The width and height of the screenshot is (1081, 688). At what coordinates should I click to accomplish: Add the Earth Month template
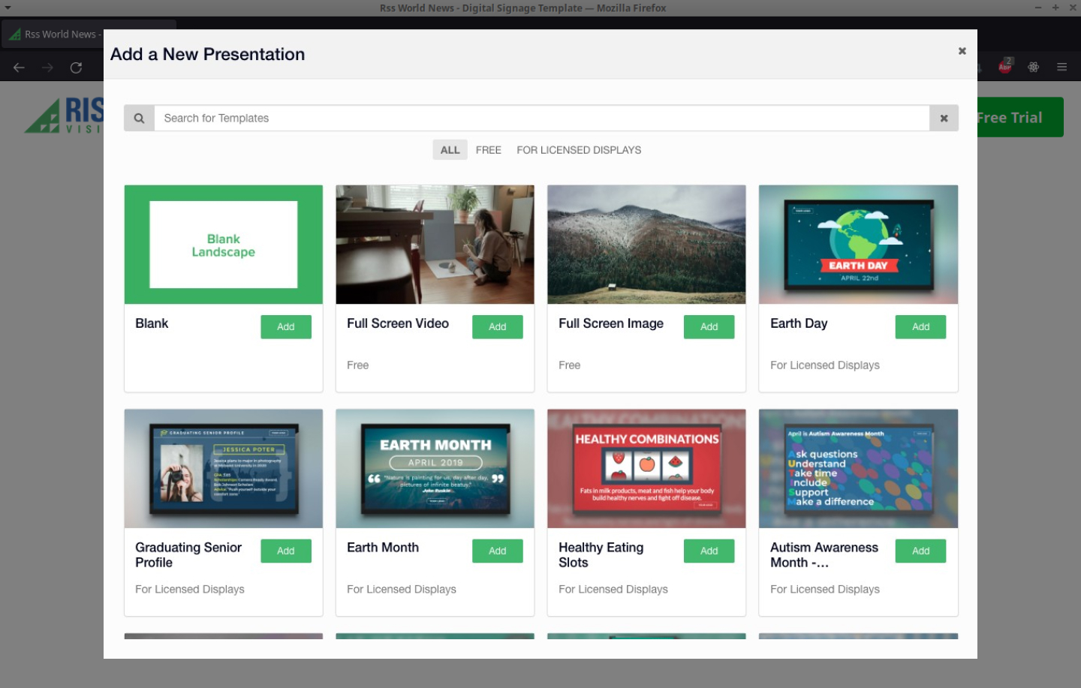coord(498,551)
